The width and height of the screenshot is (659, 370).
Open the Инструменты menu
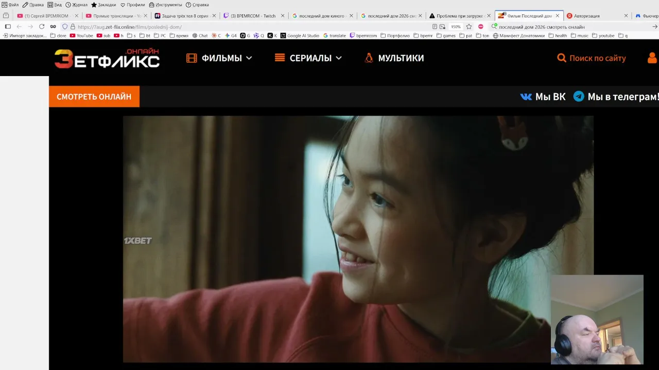click(165, 5)
